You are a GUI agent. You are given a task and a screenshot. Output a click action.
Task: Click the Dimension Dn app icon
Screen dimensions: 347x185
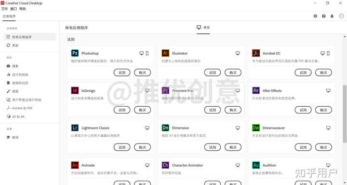click(x=165, y=128)
